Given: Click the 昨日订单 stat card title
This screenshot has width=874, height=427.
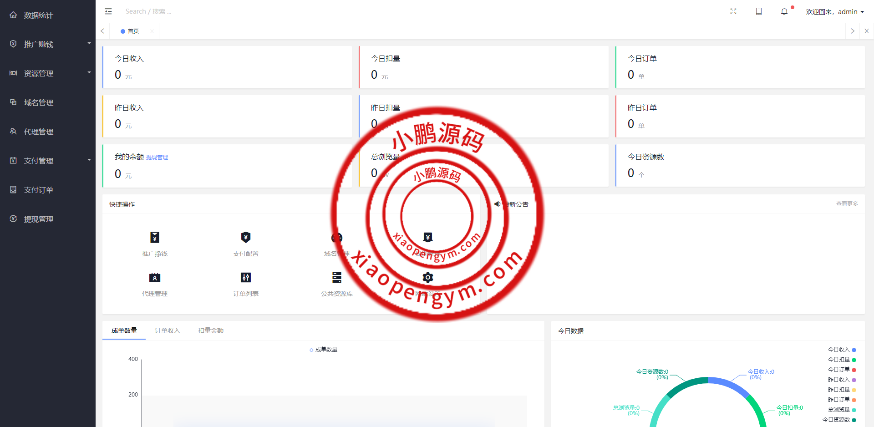Looking at the screenshot, I should pyautogui.click(x=642, y=108).
